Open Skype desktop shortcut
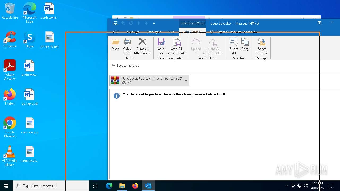The width and height of the screenshot is (340, 191). 29,40
